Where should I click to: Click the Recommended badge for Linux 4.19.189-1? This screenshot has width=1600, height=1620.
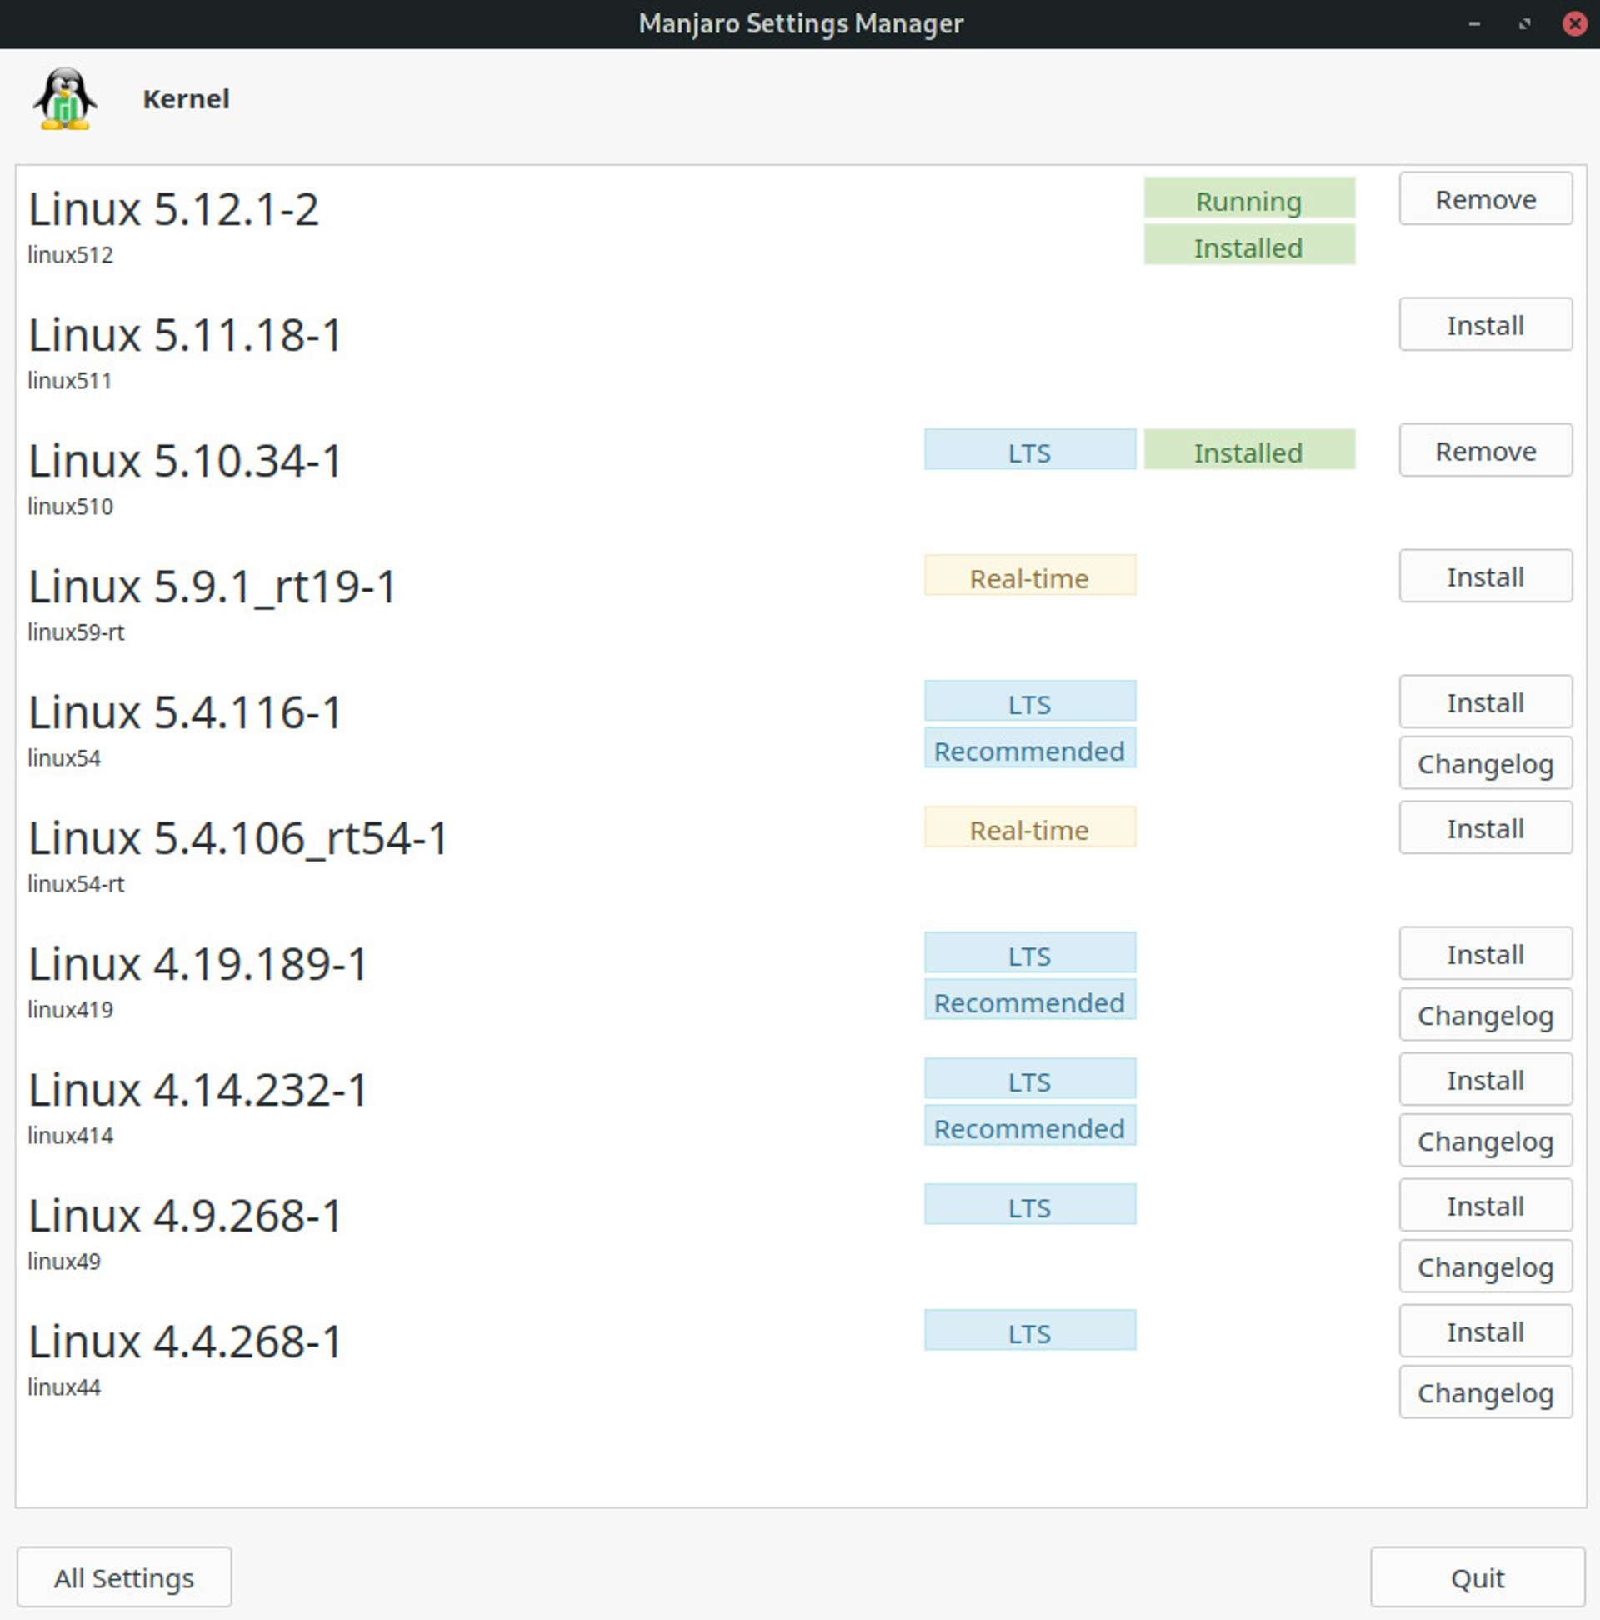(1030, 999)
